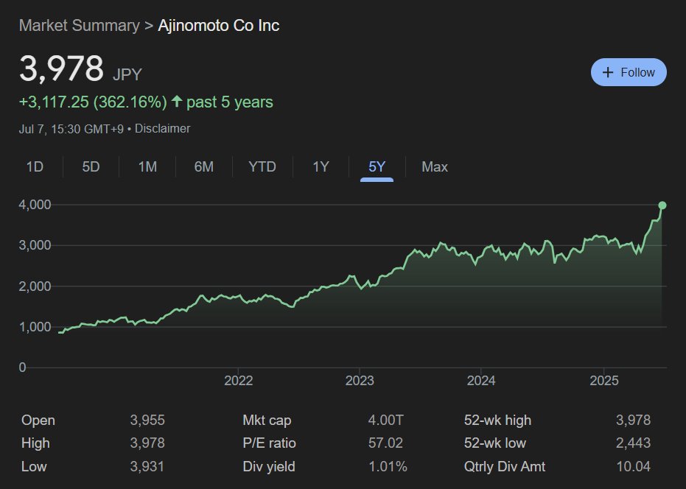Click the 2023 x-axis label
Screen dimensions: 686x489
click(x=360, y=381)
